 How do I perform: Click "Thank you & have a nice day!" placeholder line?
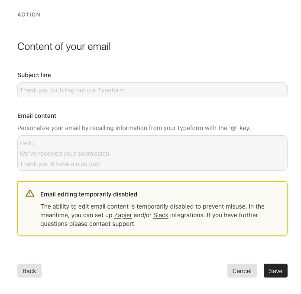pyautogui.click(x=60, y=164)
